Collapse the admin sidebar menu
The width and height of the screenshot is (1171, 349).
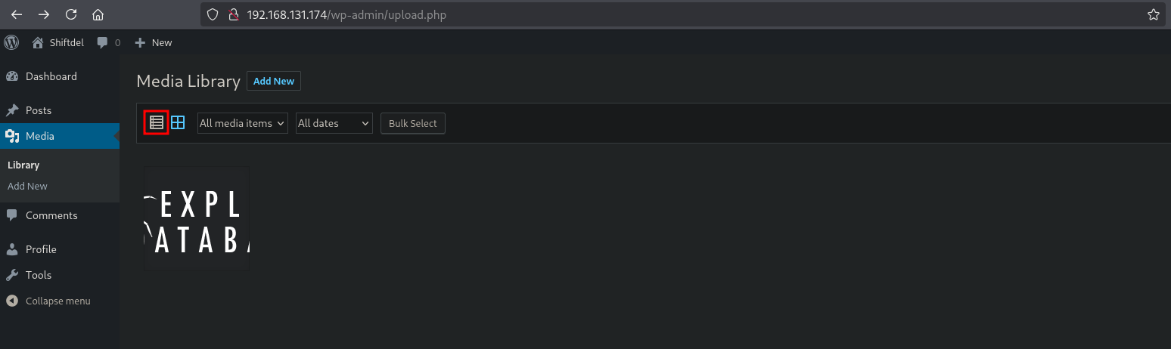(x=48, y=301)
